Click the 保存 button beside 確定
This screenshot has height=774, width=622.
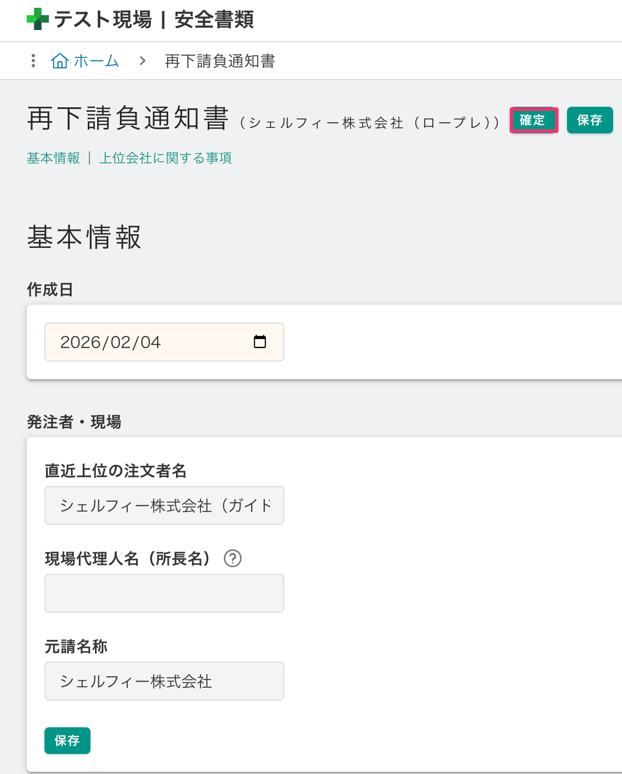[589, 120]
